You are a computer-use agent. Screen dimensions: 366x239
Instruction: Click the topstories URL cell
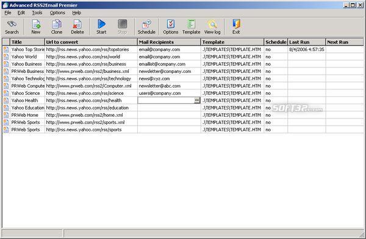[x=91, y=49]
